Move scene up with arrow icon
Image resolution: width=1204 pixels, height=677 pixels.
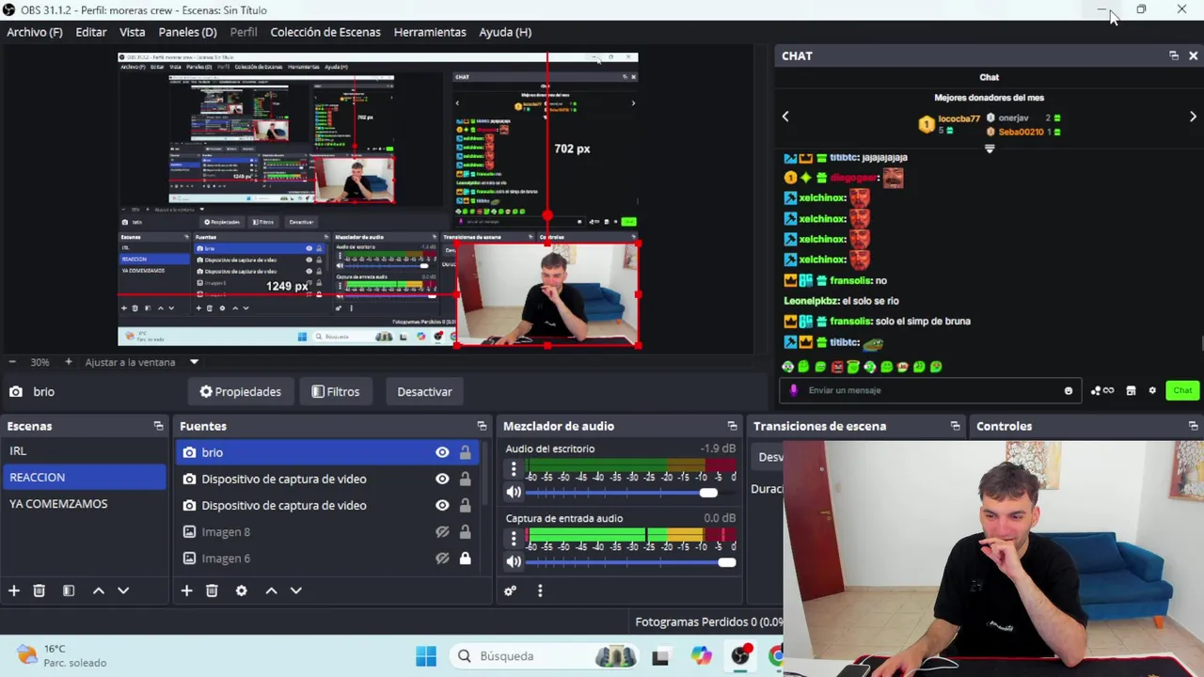click(x=98, y=590)
